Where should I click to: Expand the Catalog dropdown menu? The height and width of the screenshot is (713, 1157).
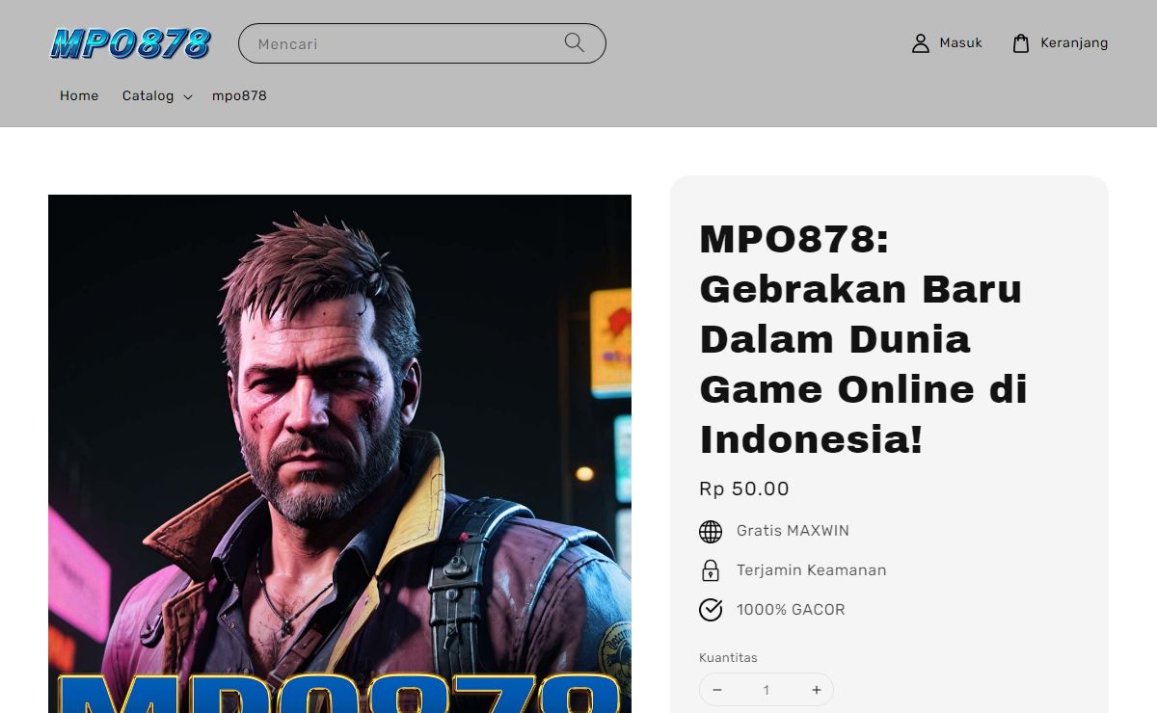click(x=157, y=95)
